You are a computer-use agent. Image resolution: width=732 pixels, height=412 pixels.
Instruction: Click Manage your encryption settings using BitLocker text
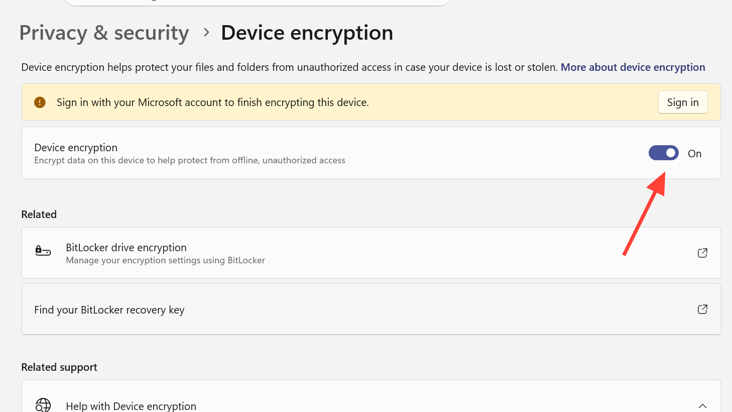click(x=165, y=260)
